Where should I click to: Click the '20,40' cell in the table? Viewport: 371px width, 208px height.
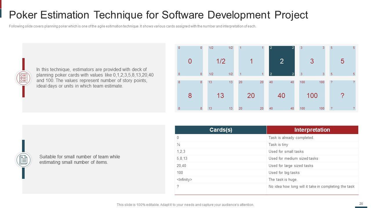coord(221,166)
